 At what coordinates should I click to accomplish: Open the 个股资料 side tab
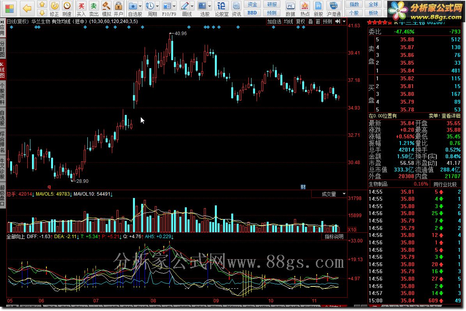click(x=2, y=93)
